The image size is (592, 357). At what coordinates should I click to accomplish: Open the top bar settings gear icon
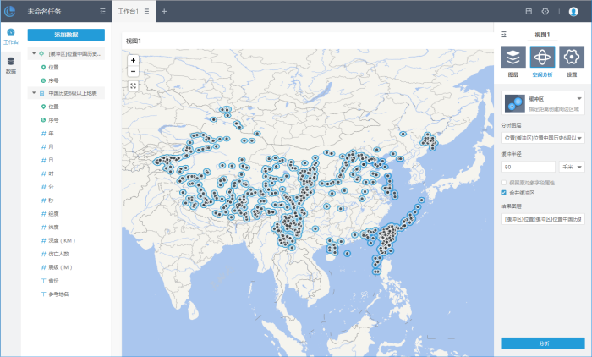(545, 12)
